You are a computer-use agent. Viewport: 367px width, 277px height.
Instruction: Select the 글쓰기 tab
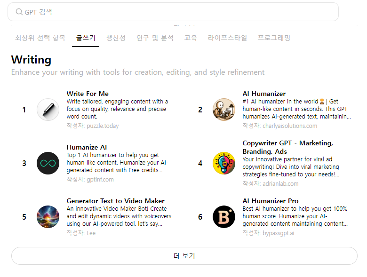point(86,38)
